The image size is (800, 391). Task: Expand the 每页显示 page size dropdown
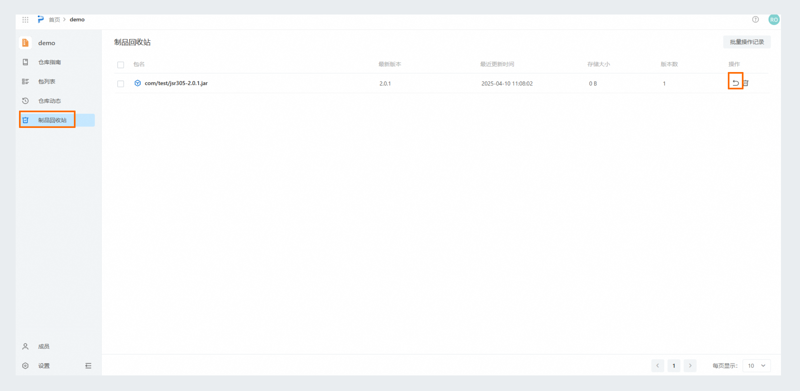click(x=756, y=366)
